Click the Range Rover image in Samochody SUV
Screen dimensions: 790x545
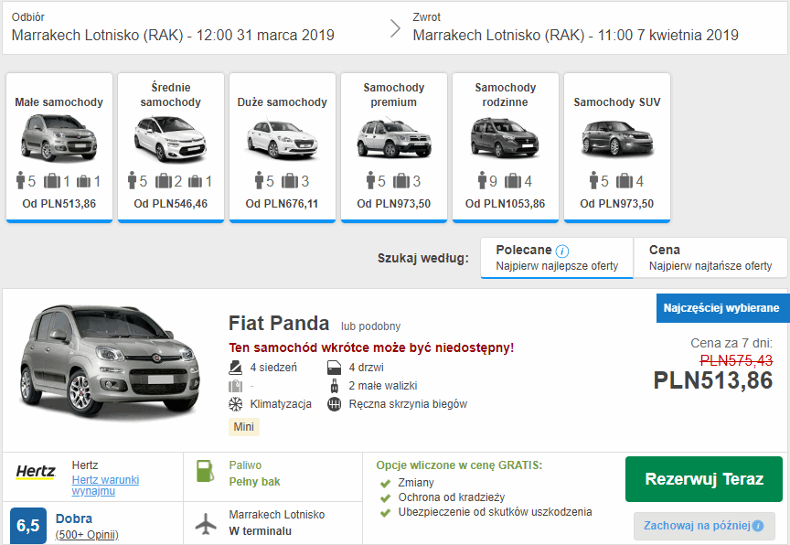tap(617, 138)
